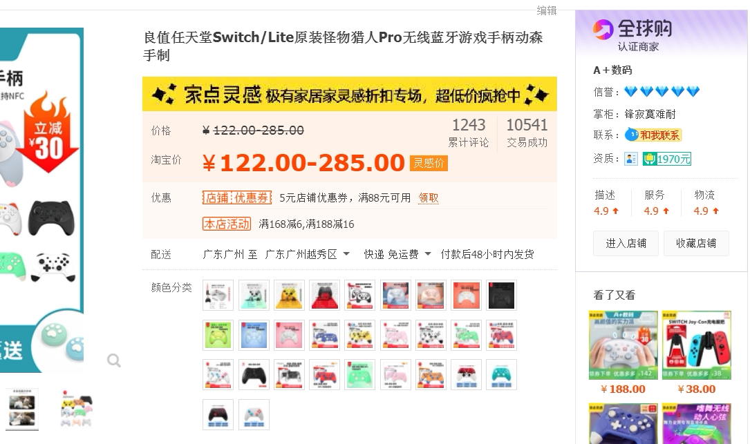The width and height of the screenshot is (750, 444).
Task: Click the 编辑 link at top
Action: click(547, 10)
